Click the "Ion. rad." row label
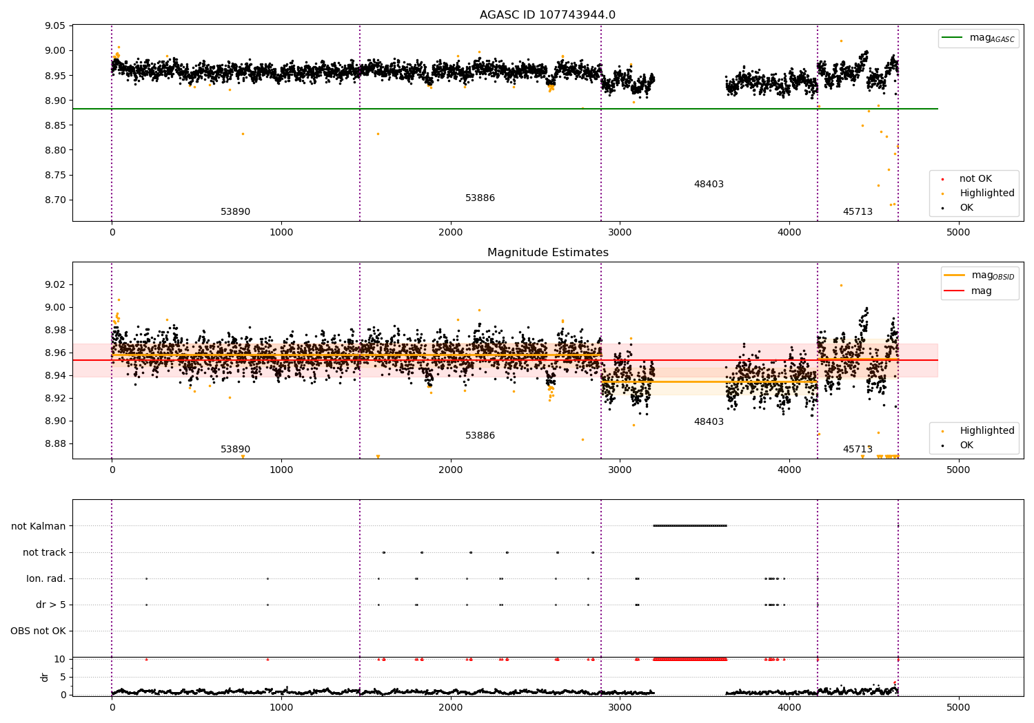The width and height of the screenshot is (1034, 723). (x=46, y=578)
